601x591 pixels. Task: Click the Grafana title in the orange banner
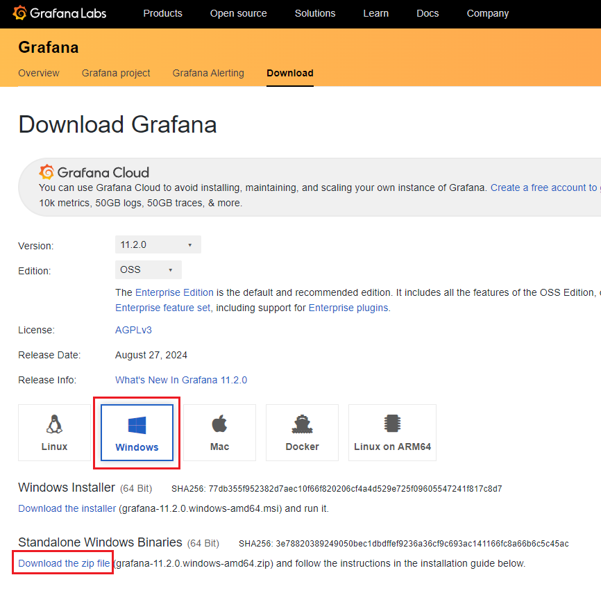click(49, 47)
